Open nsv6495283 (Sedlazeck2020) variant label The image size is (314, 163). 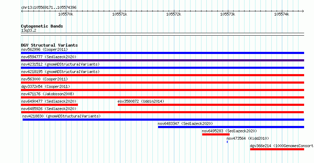(x=229, y=131)
